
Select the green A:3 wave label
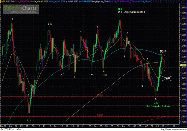click(29, 121)
